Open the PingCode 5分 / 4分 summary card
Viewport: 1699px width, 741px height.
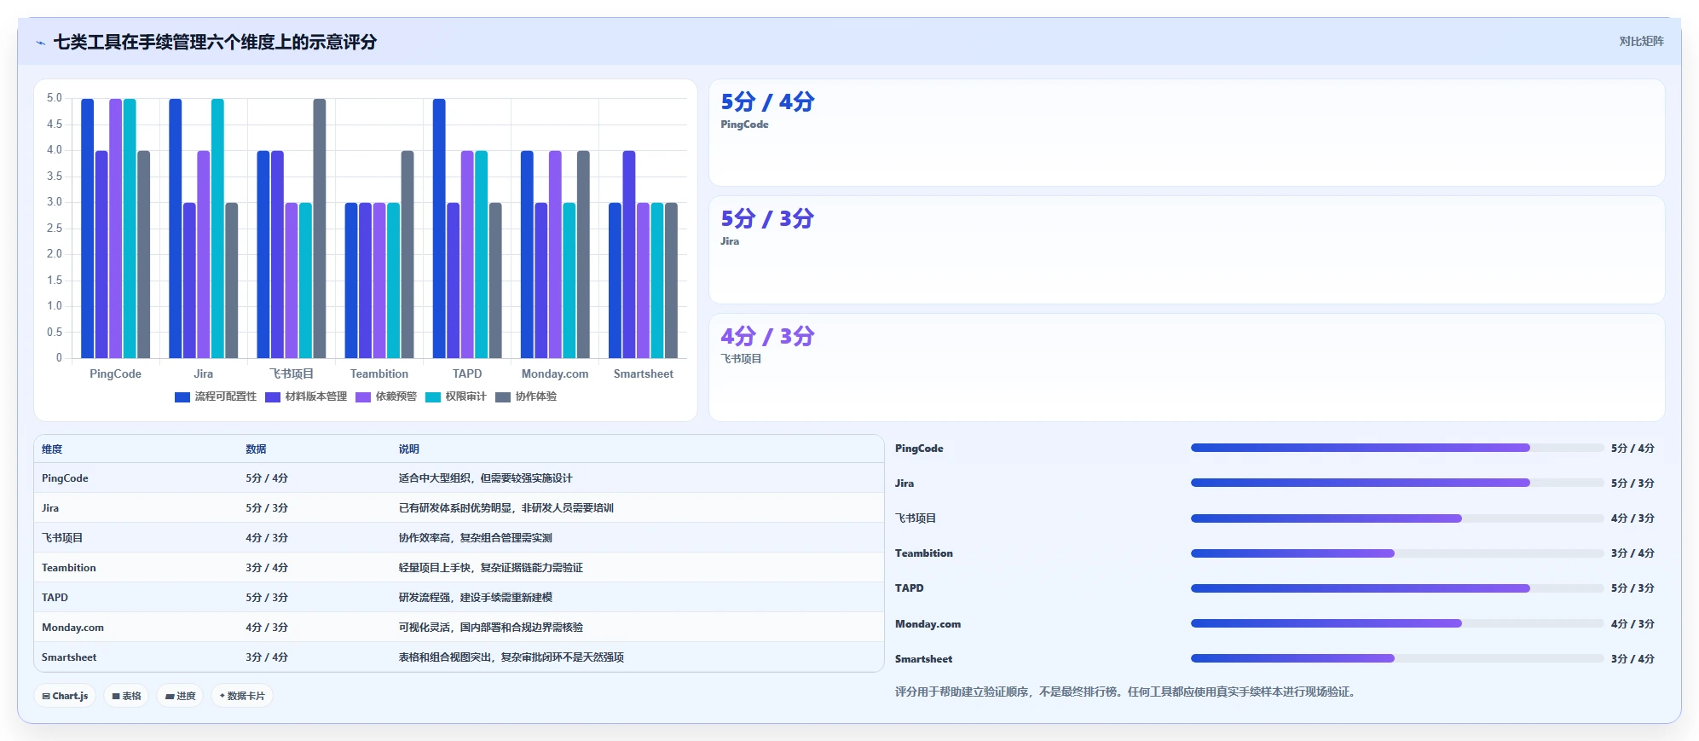tap(1187, 133)
